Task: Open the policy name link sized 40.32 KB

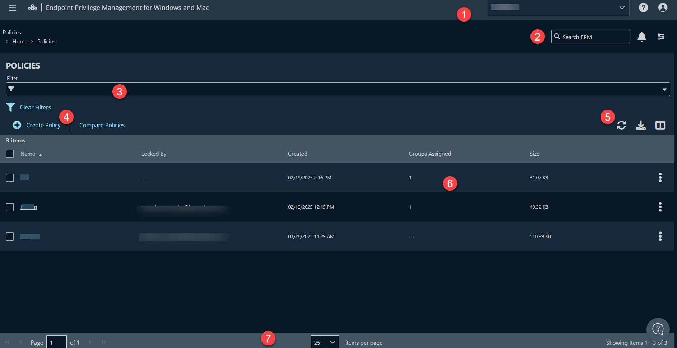Action: click(x=29, y=207)
